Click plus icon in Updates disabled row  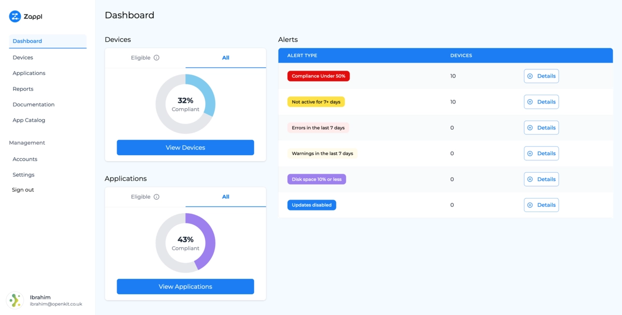tap(530, 205)
